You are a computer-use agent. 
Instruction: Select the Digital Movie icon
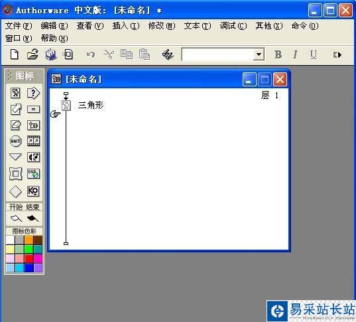[x=33, y=141]
